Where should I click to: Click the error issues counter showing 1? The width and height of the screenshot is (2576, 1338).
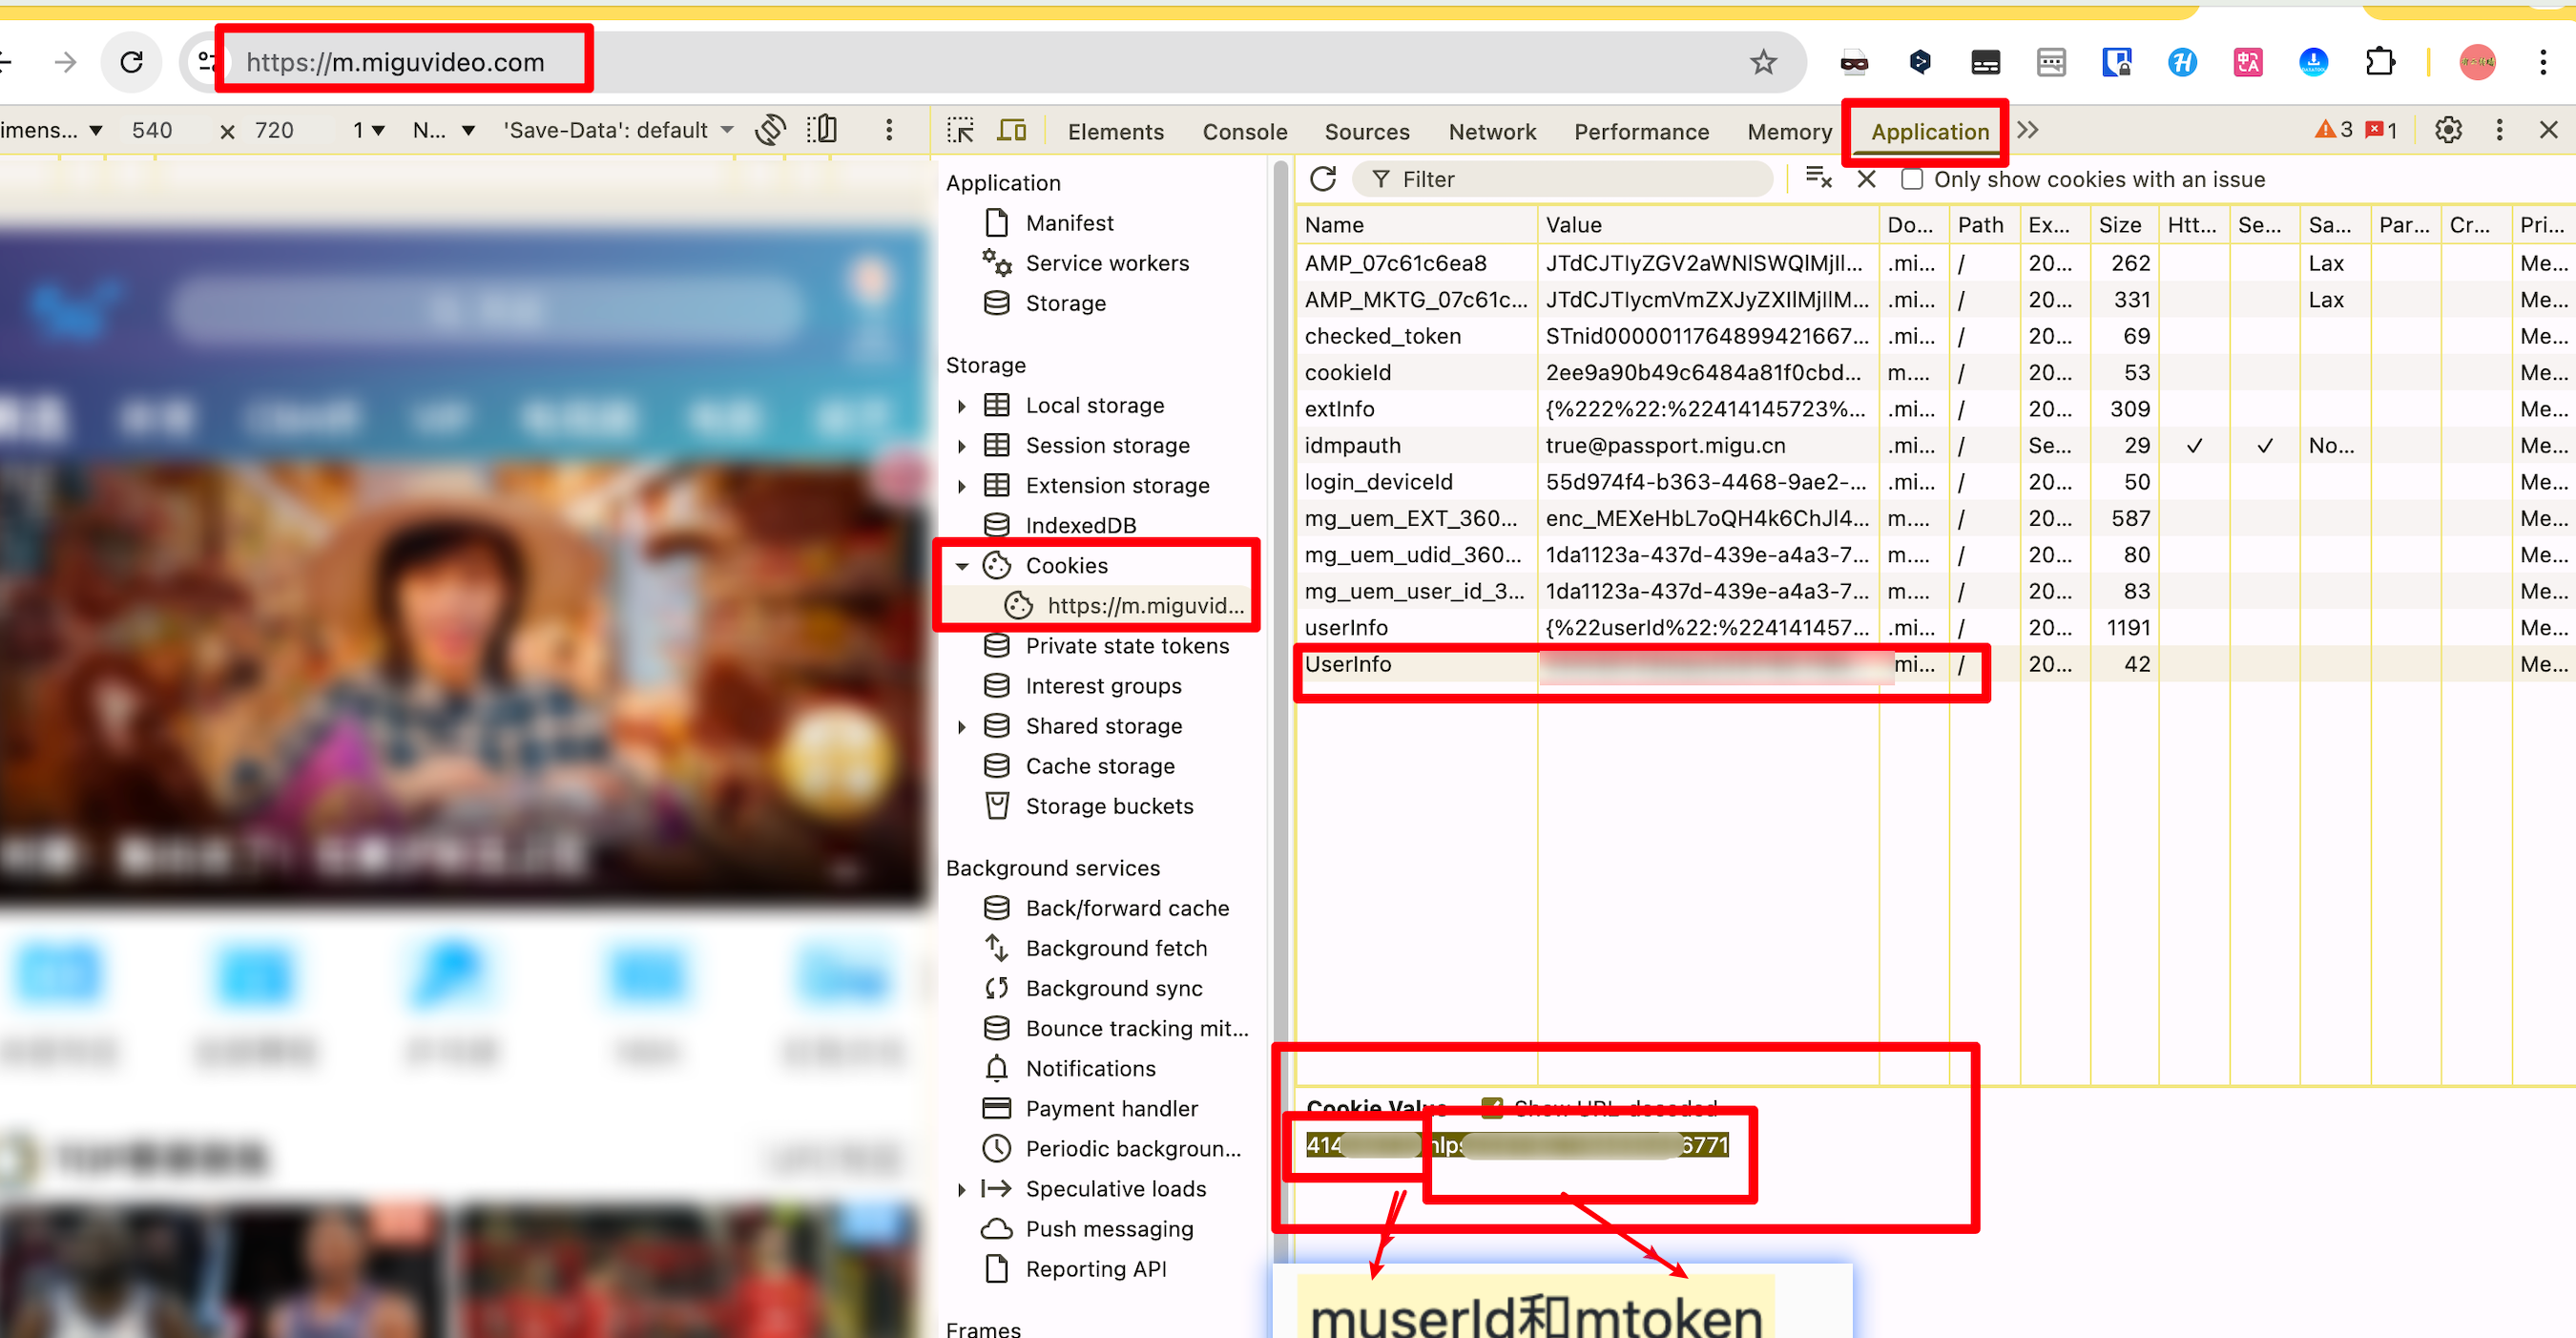click(x=2381, y=130)
